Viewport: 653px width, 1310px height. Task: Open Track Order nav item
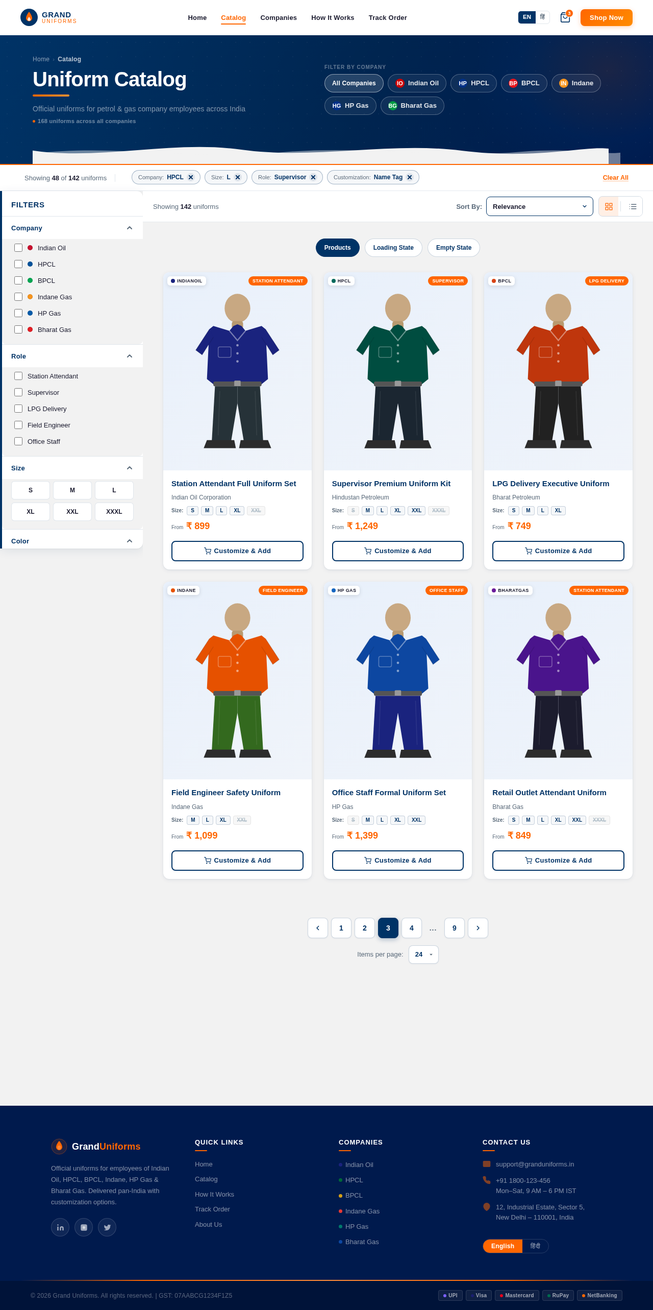pyautogui.click(x=388, y=17)
